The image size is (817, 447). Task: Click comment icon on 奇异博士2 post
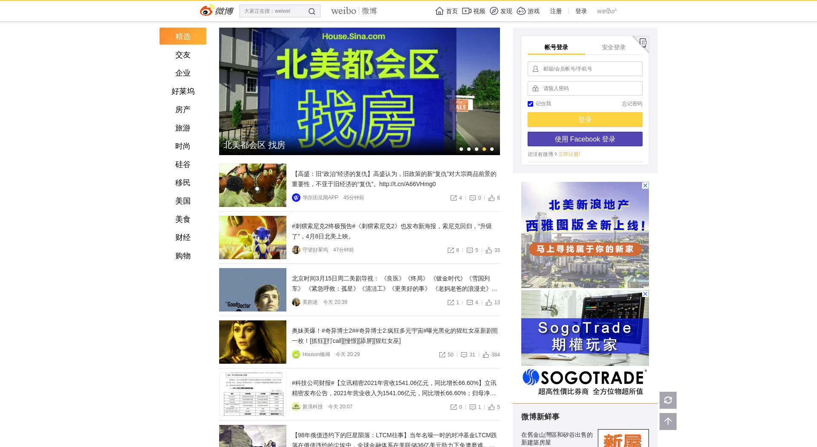pos(464,355)
